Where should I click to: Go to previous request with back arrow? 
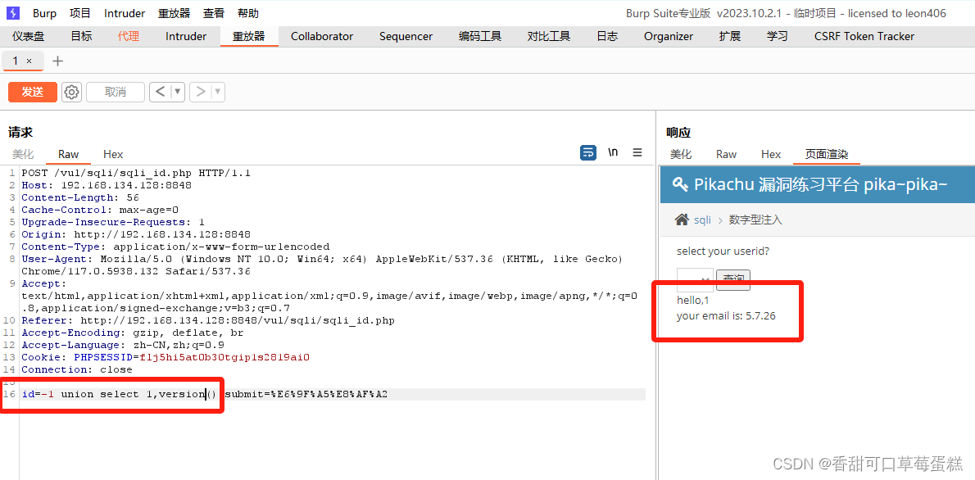pyautogui.click(x=160, y=92)
